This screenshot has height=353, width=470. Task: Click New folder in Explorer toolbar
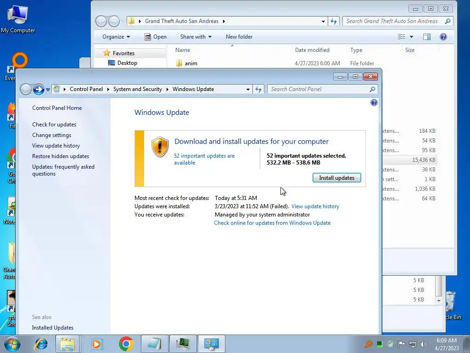[239, 37]
